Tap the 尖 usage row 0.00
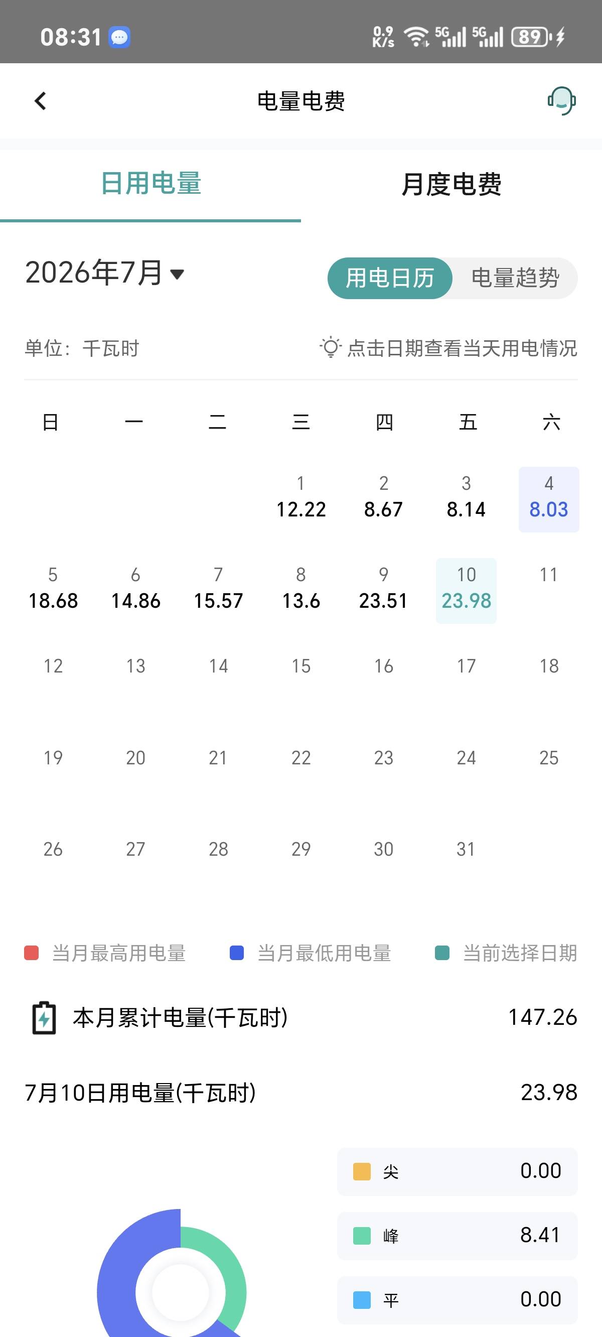The height and width of the screenshot is (1337, 602). [x=457, y=1172]
